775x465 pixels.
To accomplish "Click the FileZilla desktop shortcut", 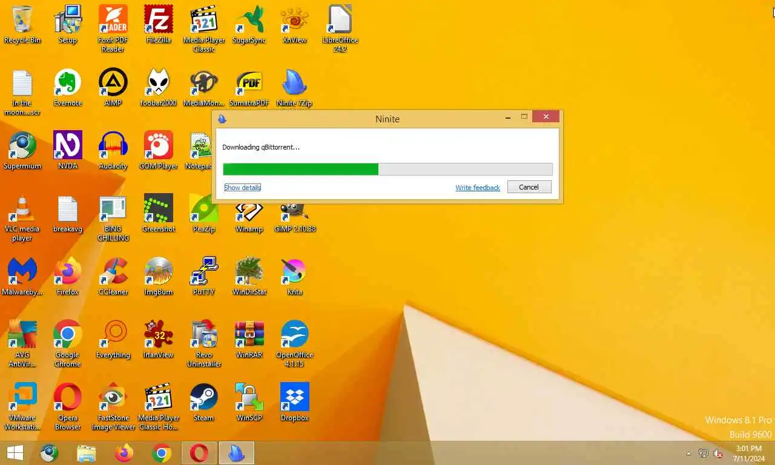I will (159, 25).
